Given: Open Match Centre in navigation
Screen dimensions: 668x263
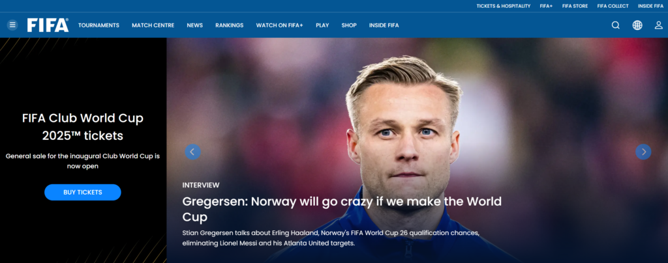Looking at the screenshot, I should pyautogui.click(x=153, y=25).
